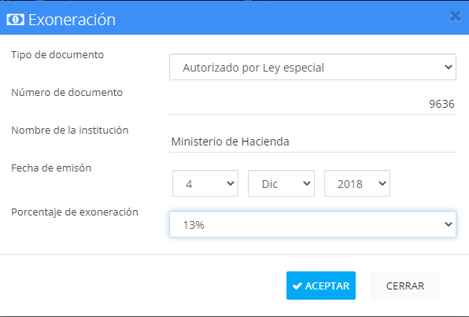Click the Ministerio de Hacienda institution field
The height and width of the screenshot is (317, 469).
click(x=312, y=142)
